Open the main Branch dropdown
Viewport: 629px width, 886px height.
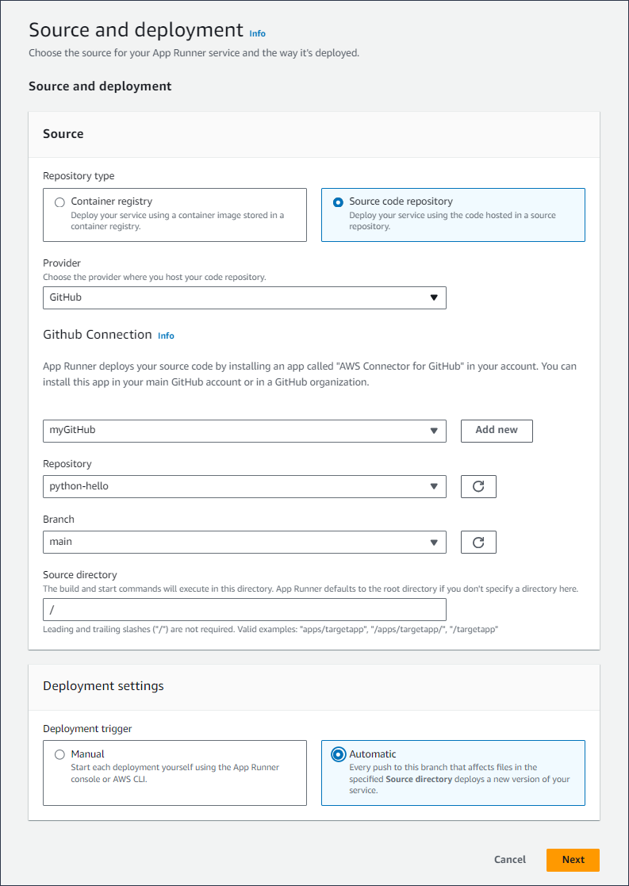(x=244, y=542)
